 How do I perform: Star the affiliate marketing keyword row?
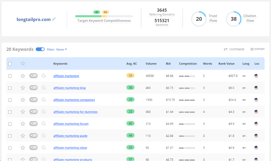(x=23, y=76)
